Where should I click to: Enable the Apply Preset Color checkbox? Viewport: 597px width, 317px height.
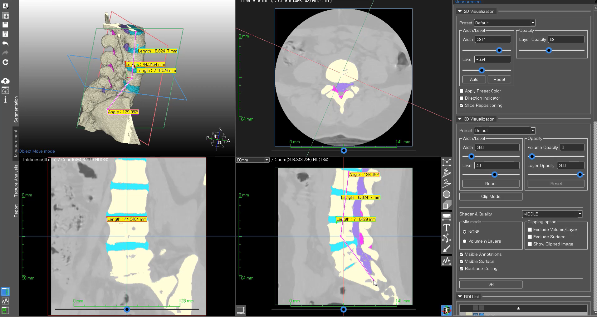(462, 91)
